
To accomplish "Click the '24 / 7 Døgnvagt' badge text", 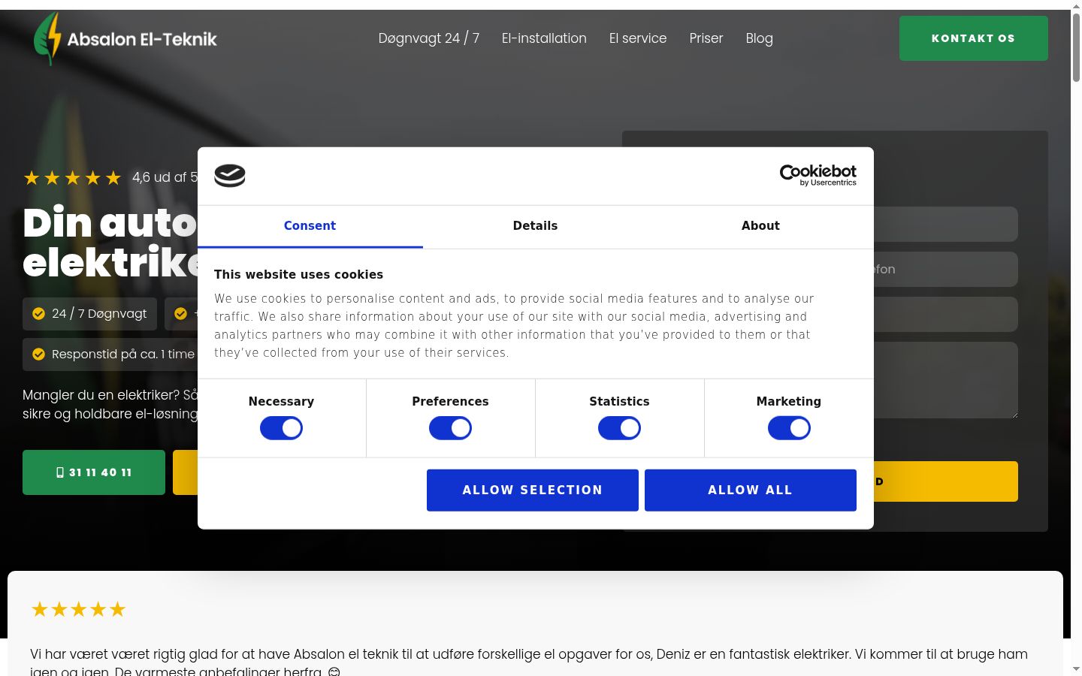I will pos(99,314).
